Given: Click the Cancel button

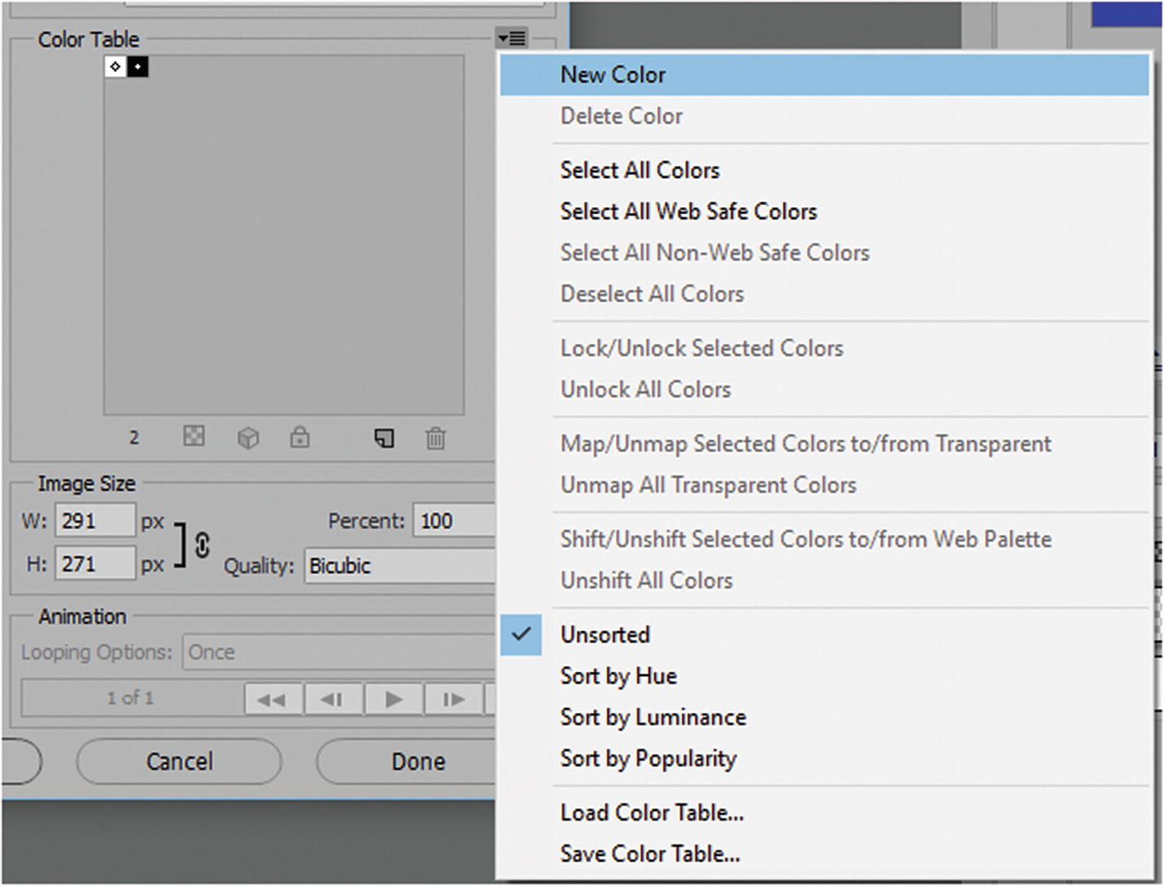Looking at the screenshot, I should pyautogui.click(x=179, y=761).
